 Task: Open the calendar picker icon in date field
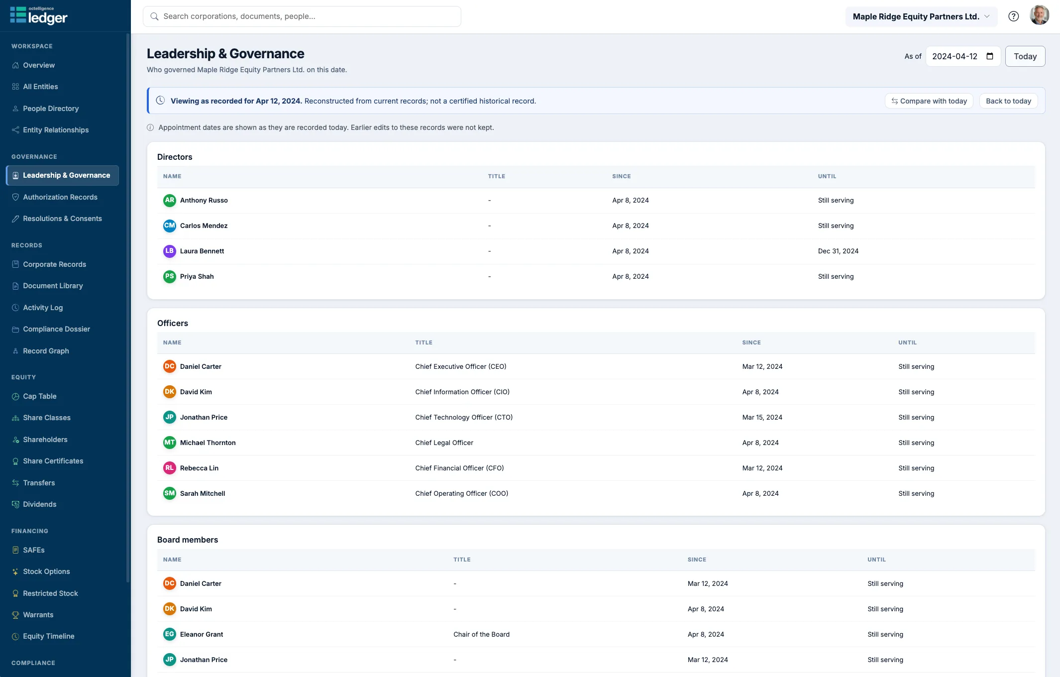point(990,56)
